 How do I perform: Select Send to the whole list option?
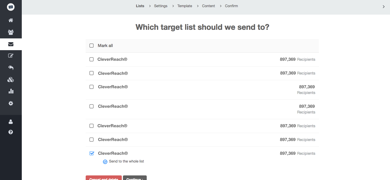pyautogui.click(x=105, y=162)
